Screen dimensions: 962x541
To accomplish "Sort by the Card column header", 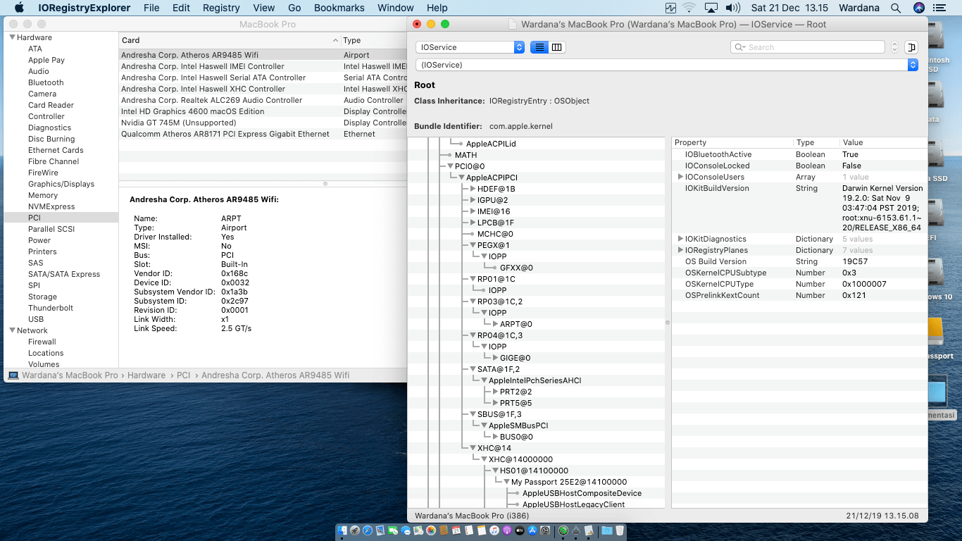I will (230, 41).
